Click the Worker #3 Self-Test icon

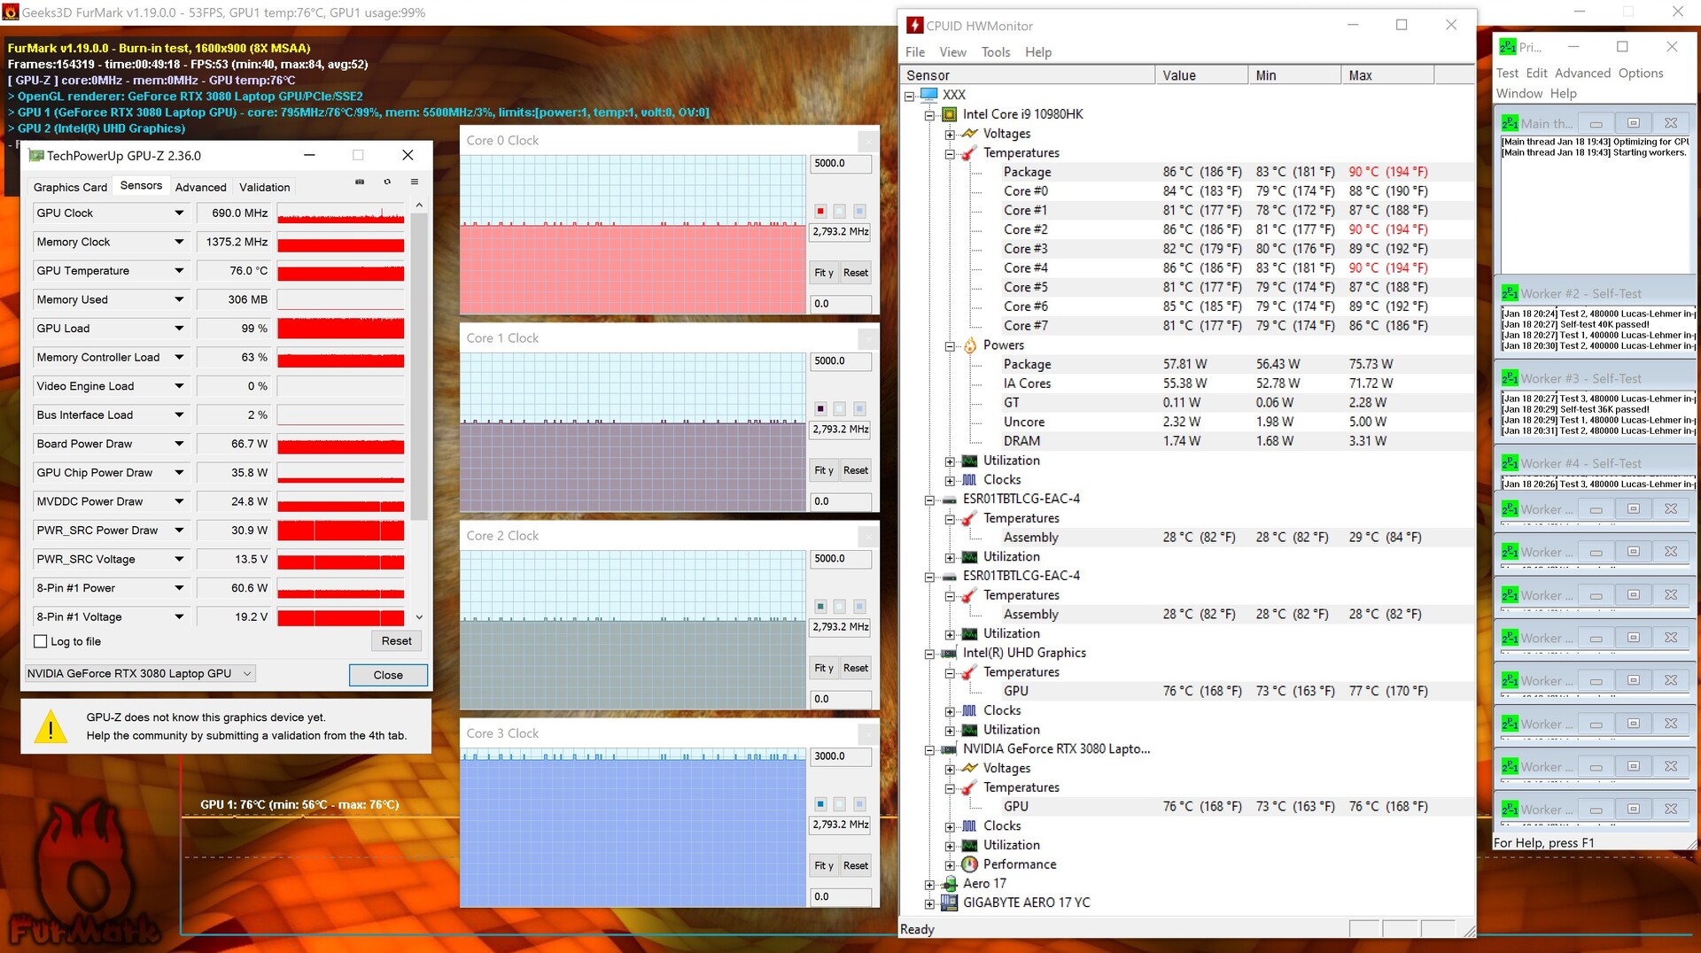coord(1510,378)
